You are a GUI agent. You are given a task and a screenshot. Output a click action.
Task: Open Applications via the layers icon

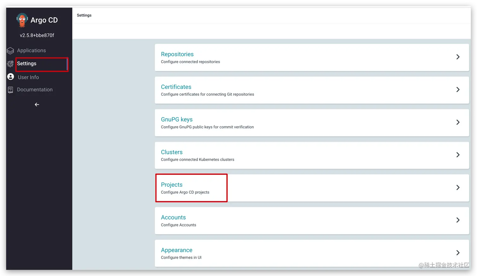pos(10,50)
